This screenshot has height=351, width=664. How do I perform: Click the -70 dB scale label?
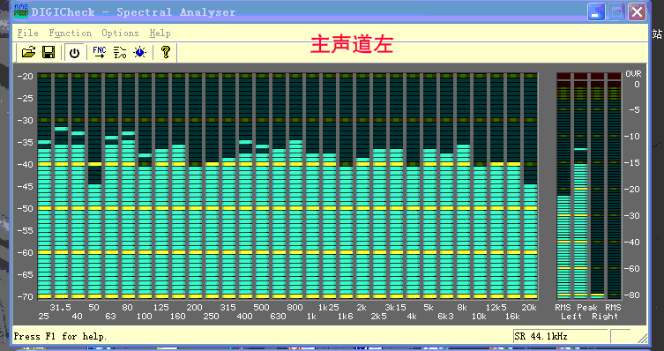pyautogui.click(x=25, y=296)
